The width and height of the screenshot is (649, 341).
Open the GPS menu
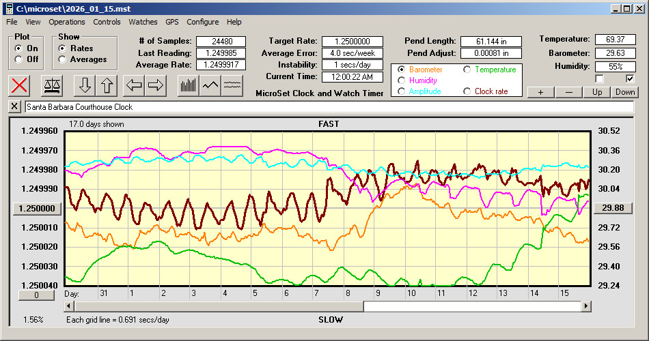pos(173,22)
